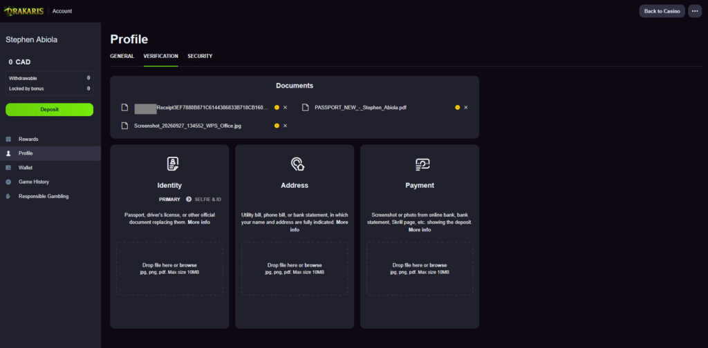This screenshot has width=708, height=348.
Task: Click the file icon beside PASSPORT_NEW pdf
Action: [306, 107]
